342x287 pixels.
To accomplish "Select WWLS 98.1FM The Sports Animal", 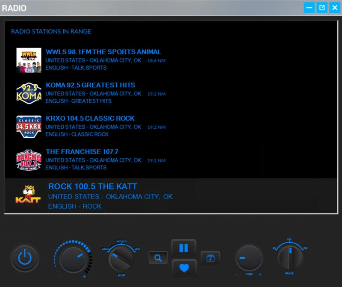I will (103, 51).
